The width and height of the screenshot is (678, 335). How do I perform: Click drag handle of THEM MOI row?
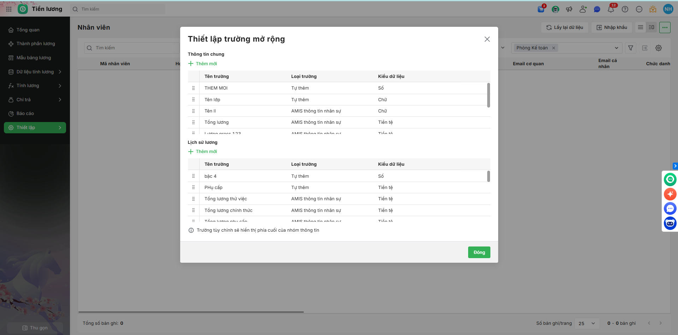[193, 88]
